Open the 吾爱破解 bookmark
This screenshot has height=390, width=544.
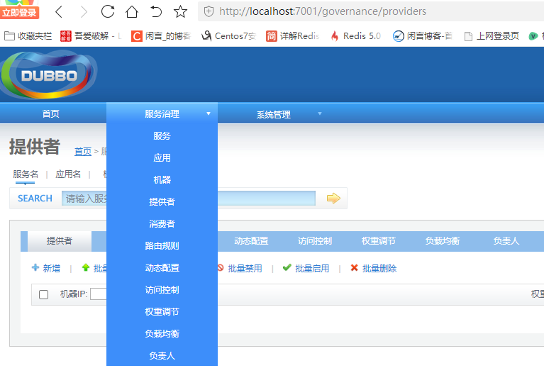tap(90, 35)
